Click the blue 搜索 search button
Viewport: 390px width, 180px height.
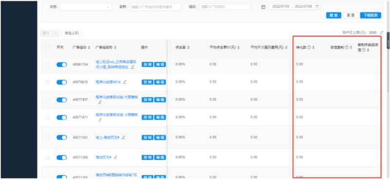pos(333,15)
